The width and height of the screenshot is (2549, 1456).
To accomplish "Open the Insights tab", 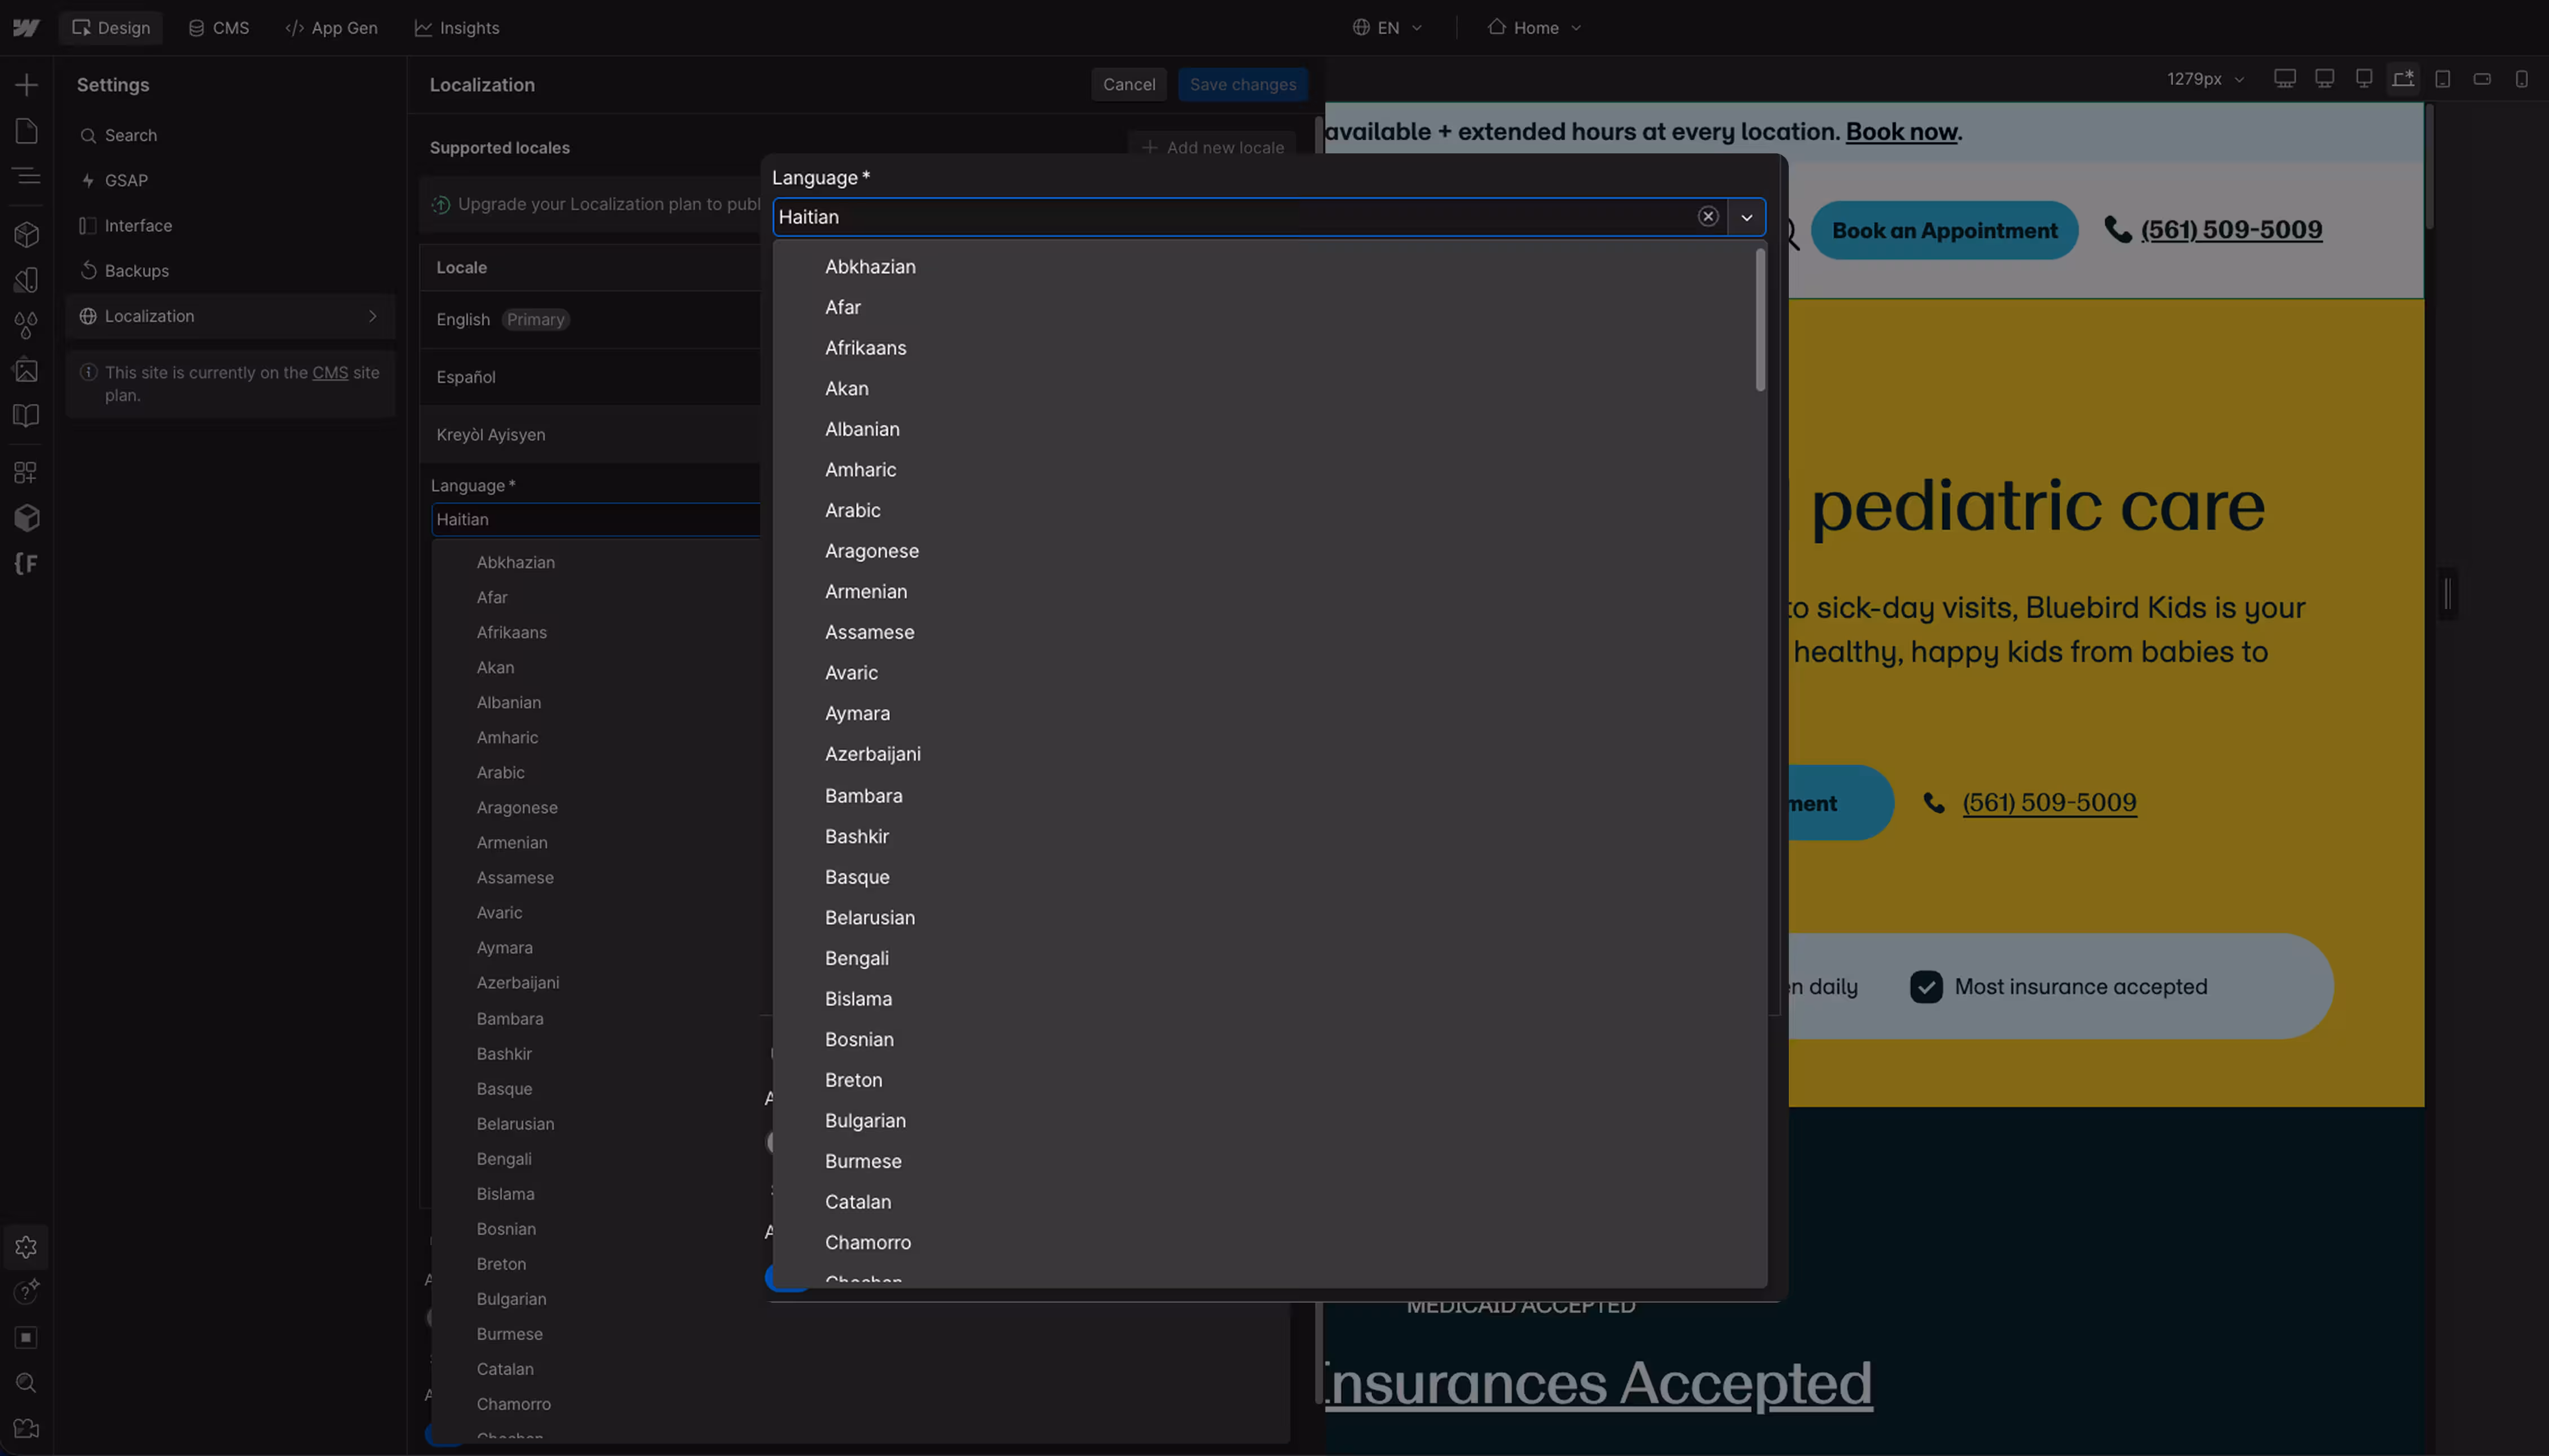I will pyautogui.click(x=456, y=27).
